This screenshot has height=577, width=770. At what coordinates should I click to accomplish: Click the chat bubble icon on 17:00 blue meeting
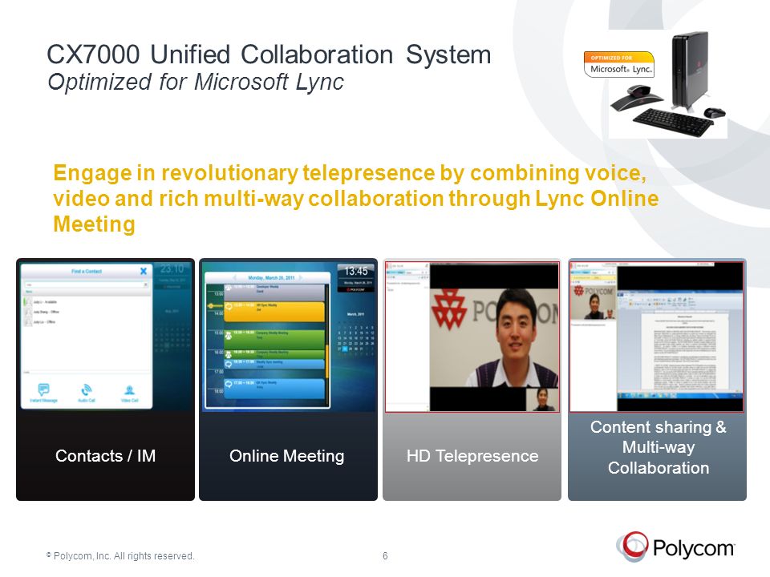pos(229,384)
